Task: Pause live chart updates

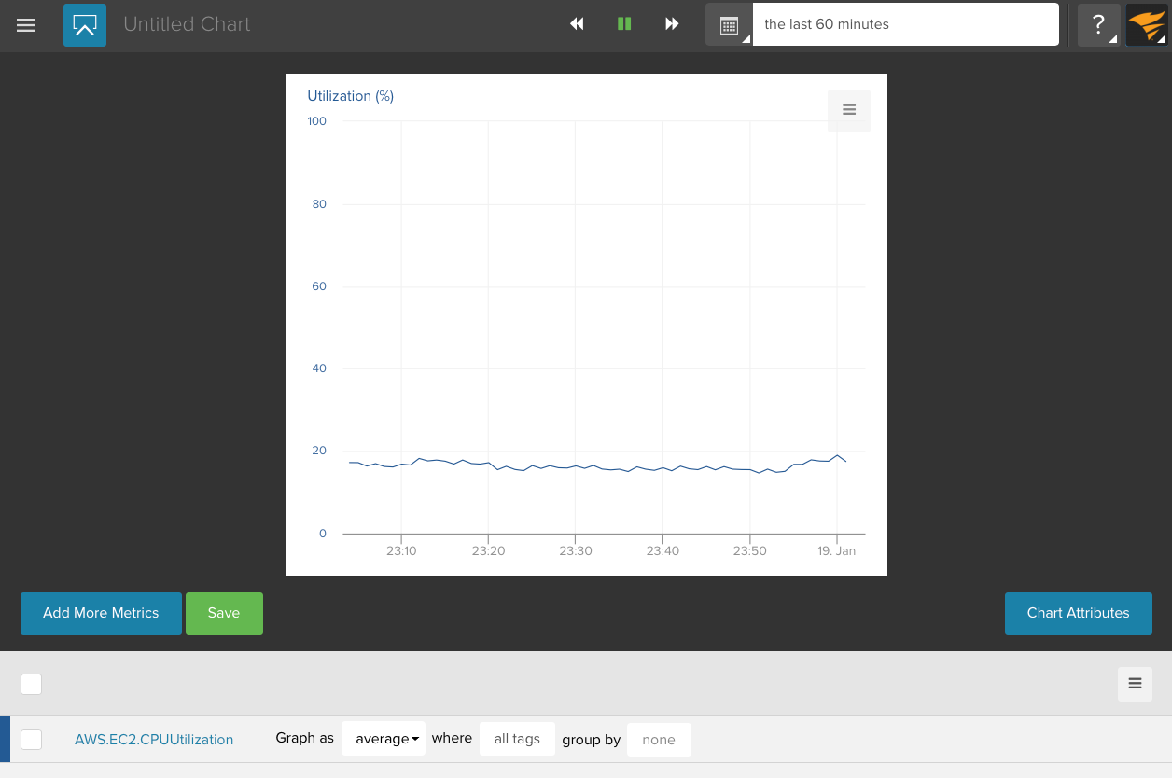Action: (x=624, y=24)
